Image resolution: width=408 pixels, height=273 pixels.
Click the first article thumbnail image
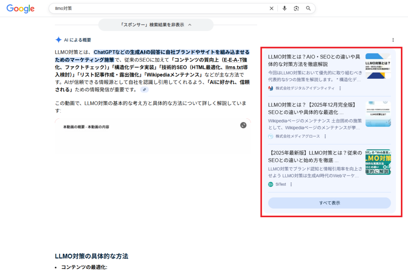378,66
